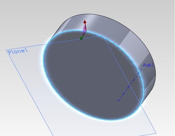The image size is (175, 136).
Task: Click the red triad arrow
Action: tap(85, 26)
